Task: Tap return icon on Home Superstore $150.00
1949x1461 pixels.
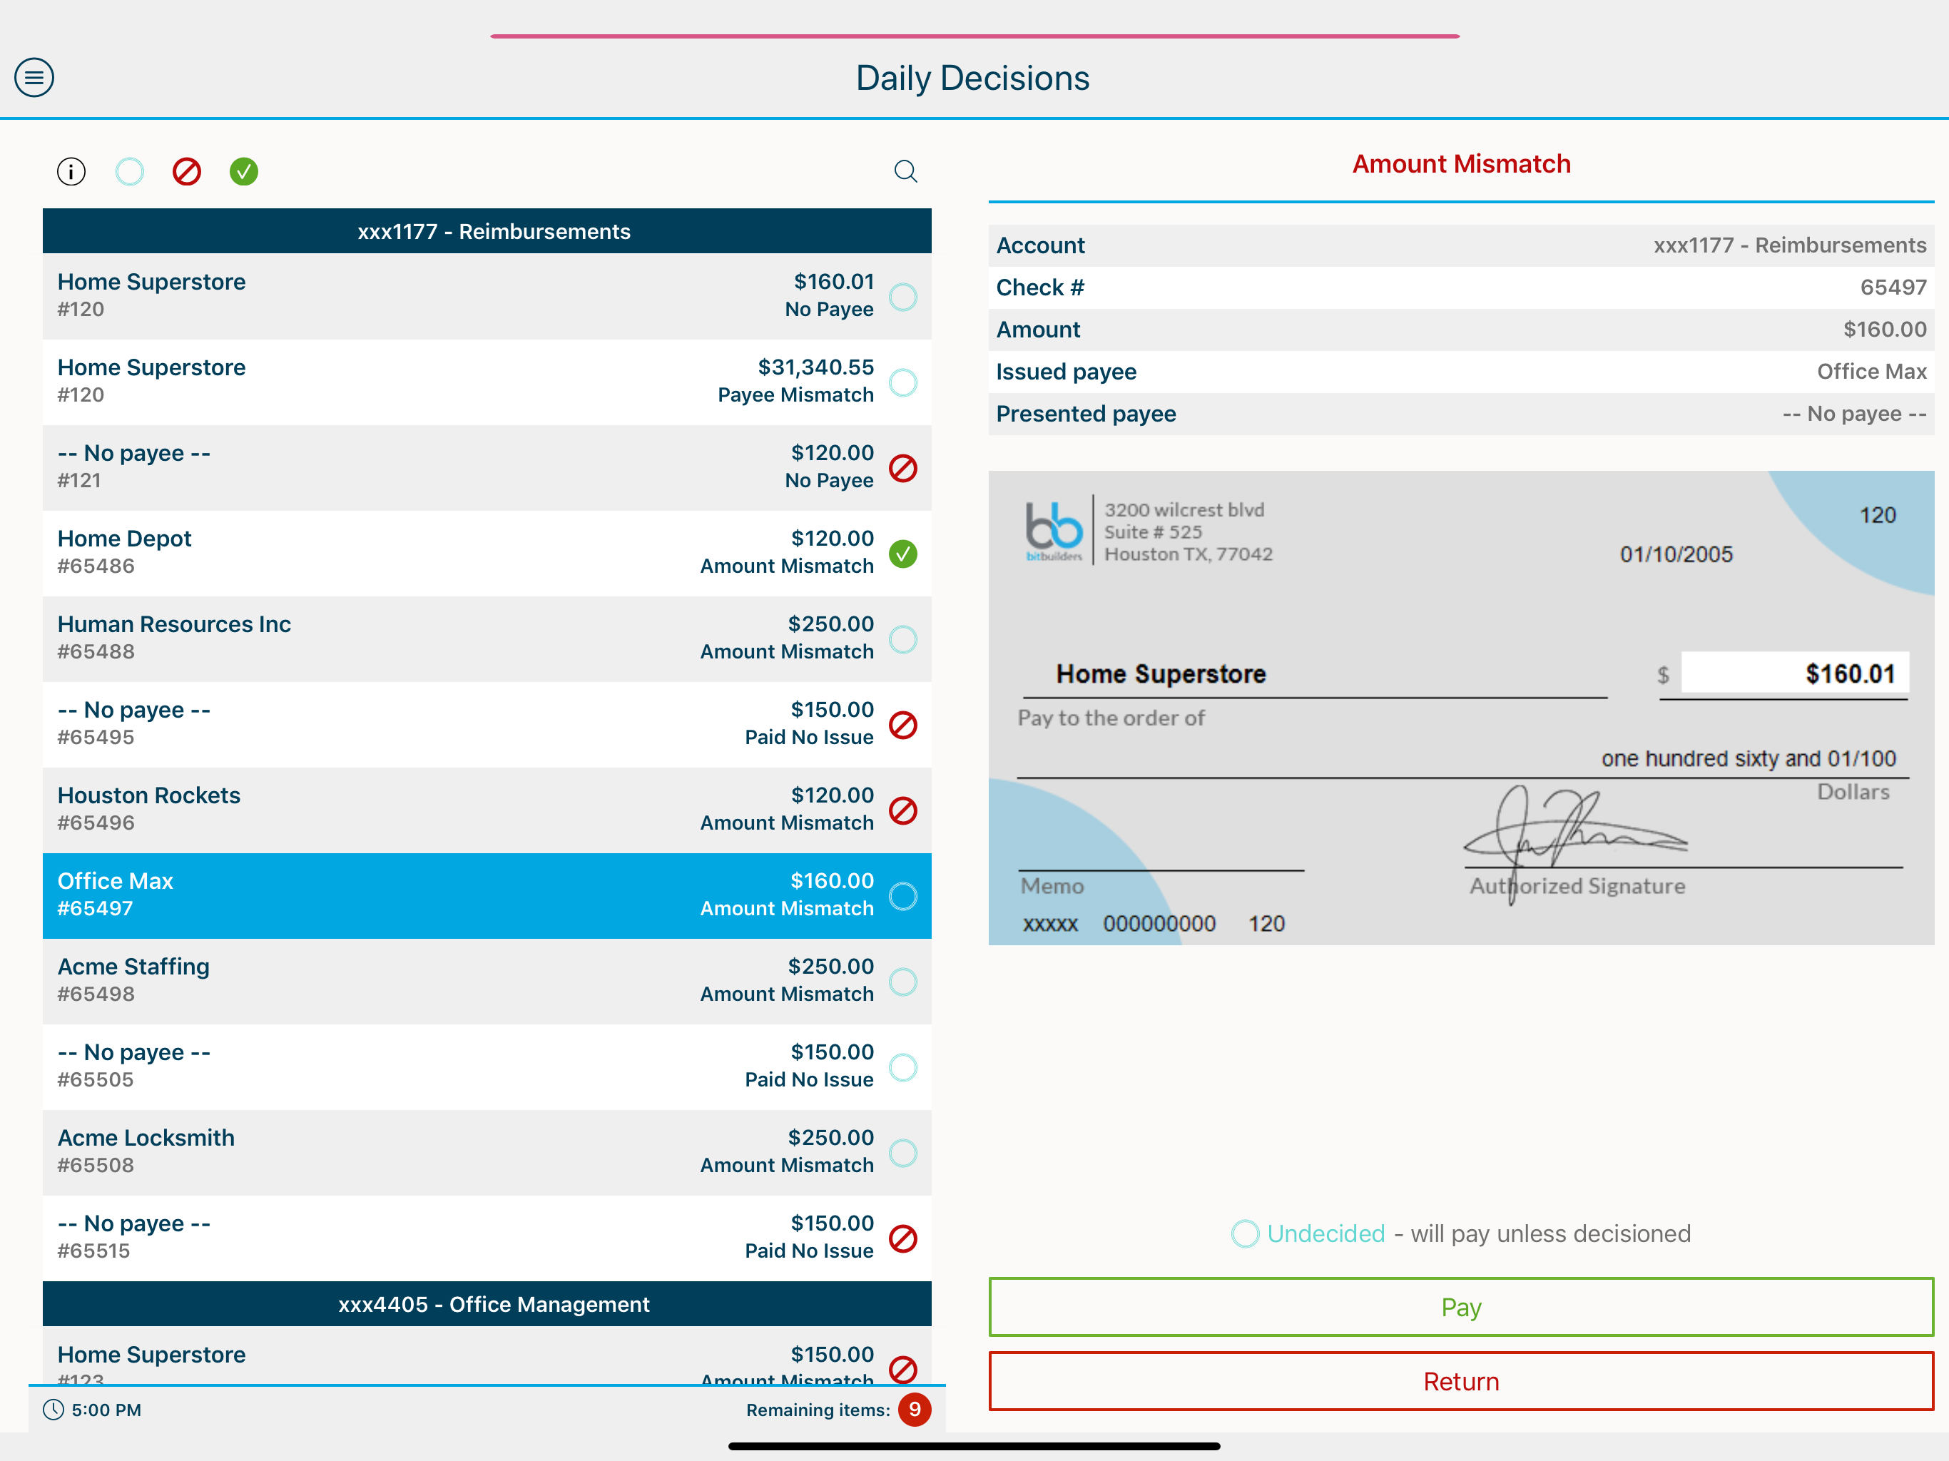Action: [903, 1370]
